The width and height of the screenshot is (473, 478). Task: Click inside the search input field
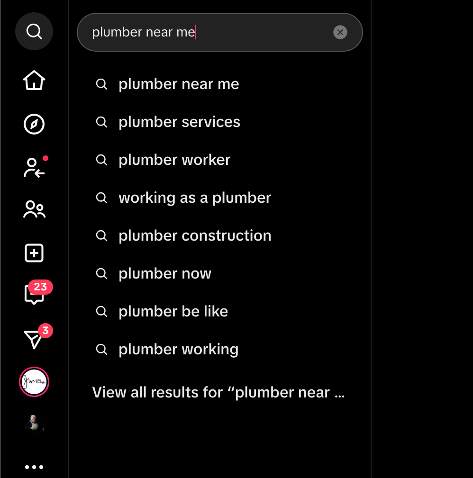(x=209, y=32)
